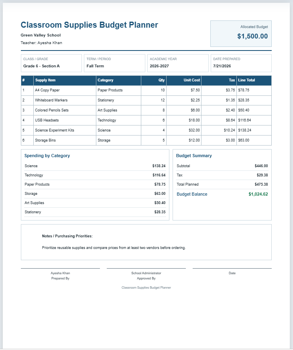Click quantity 12 for Whiteboard Markers
This screenshot has height=350, width=293.
pos(154,101)
